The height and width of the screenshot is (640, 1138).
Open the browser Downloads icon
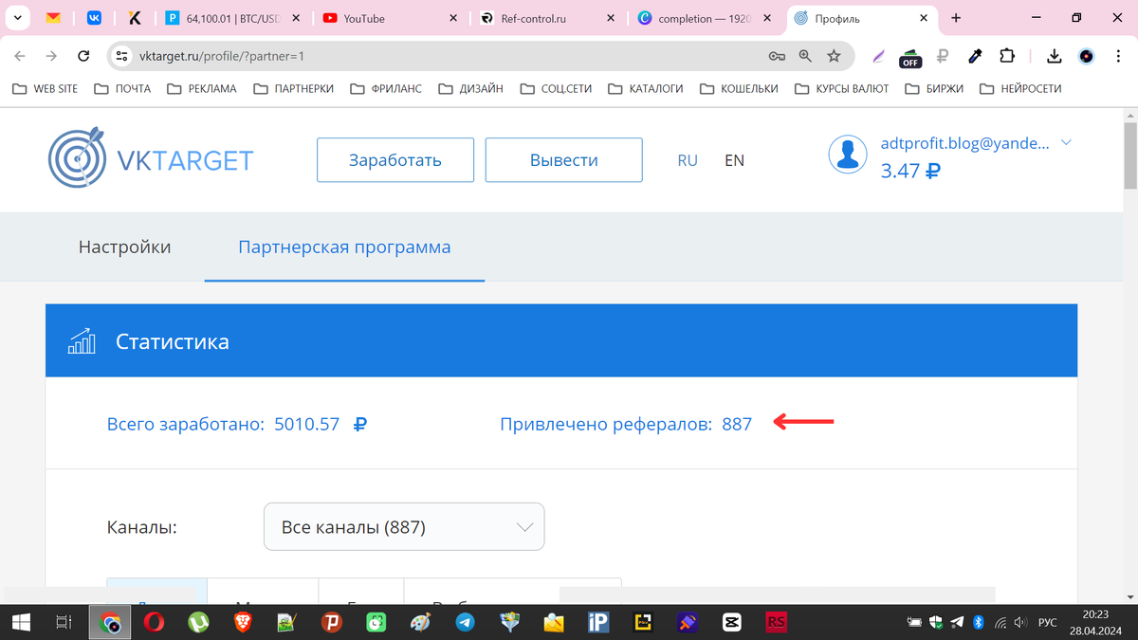[x=1053, y=56]
